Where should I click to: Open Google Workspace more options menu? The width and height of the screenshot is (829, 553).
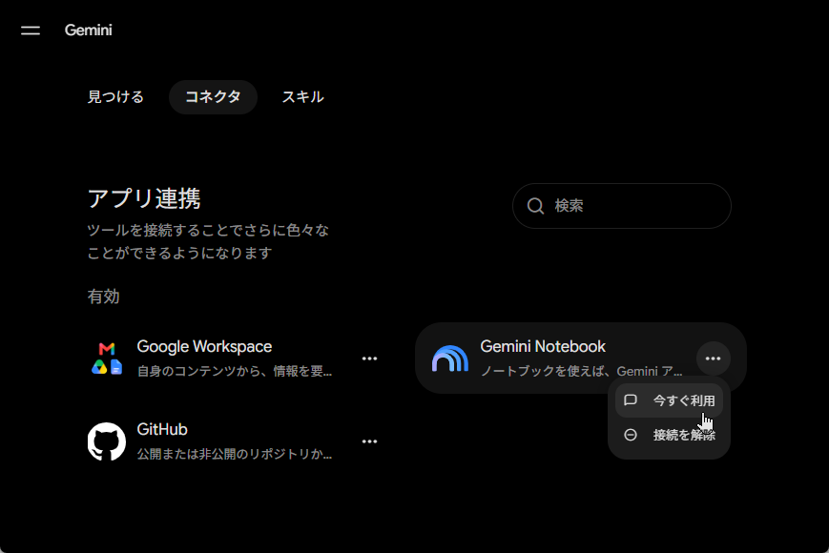[369, 358]
